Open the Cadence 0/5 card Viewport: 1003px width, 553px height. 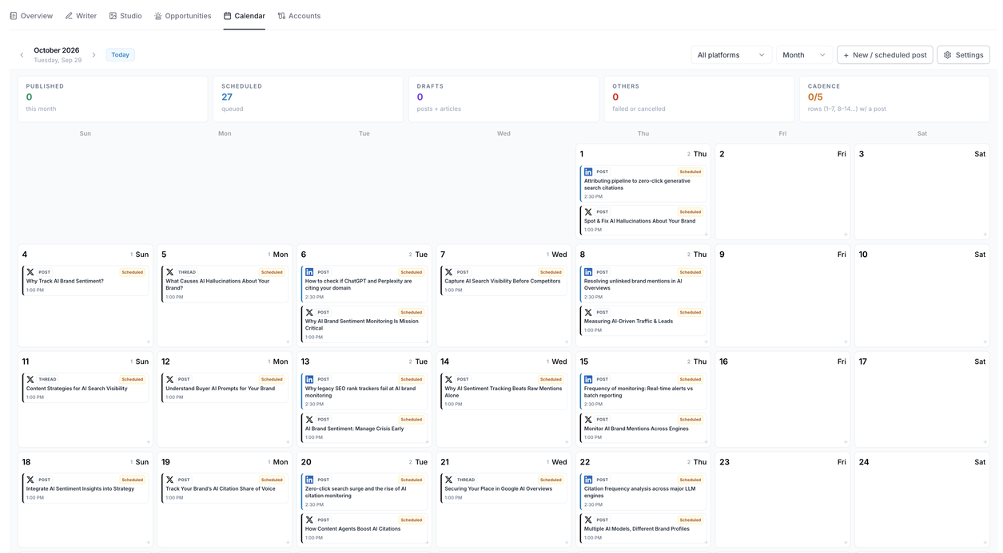[x=894, y=99]
